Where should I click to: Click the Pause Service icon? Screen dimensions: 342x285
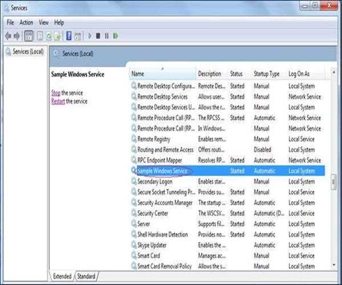click(x=107, y=36)
